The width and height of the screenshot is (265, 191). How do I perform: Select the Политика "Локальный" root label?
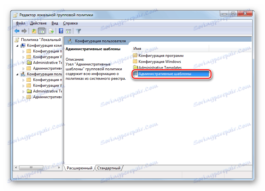tap(41, 40)
